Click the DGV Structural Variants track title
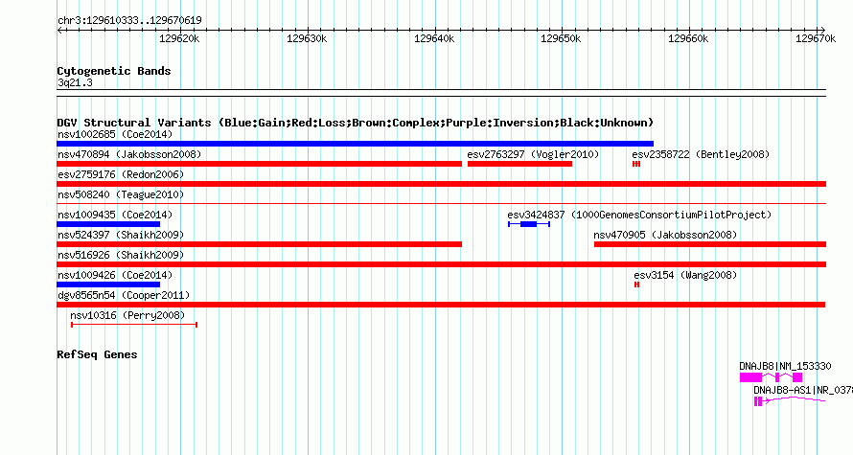Image resolution: width=853 pixels, height=455 pixels. coord(356,123)
